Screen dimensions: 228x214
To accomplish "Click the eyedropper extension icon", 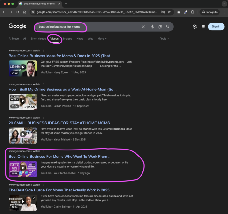I will 186,12.
